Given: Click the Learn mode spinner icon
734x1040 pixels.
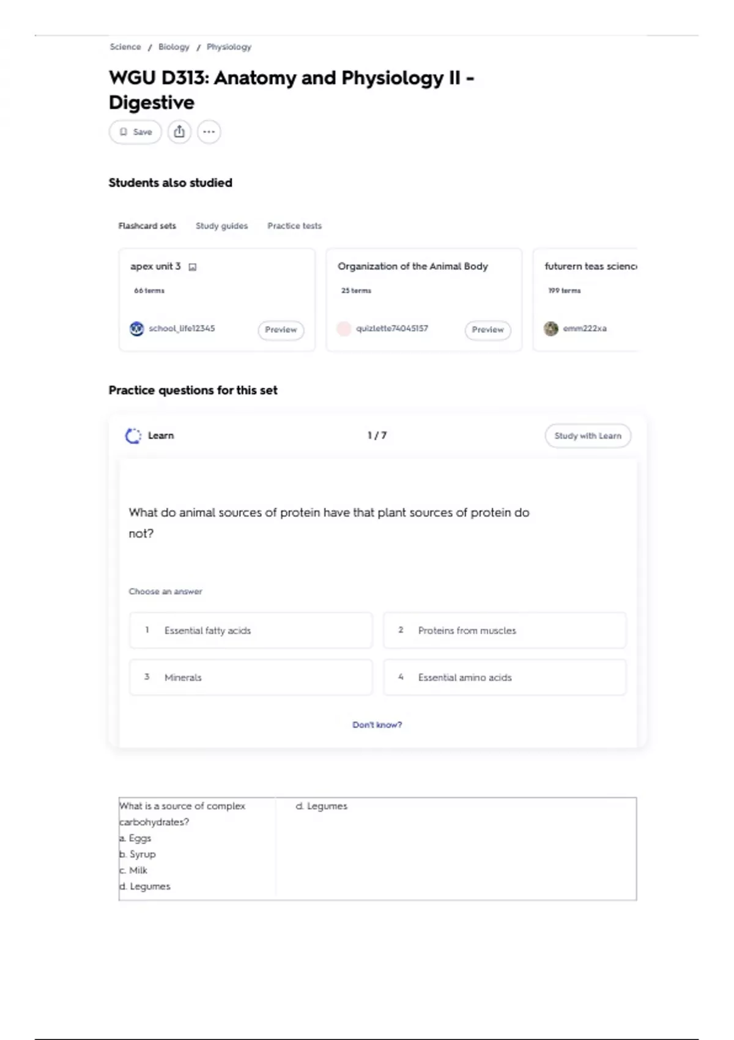Looking at the screenshot, I should point(133,436).
